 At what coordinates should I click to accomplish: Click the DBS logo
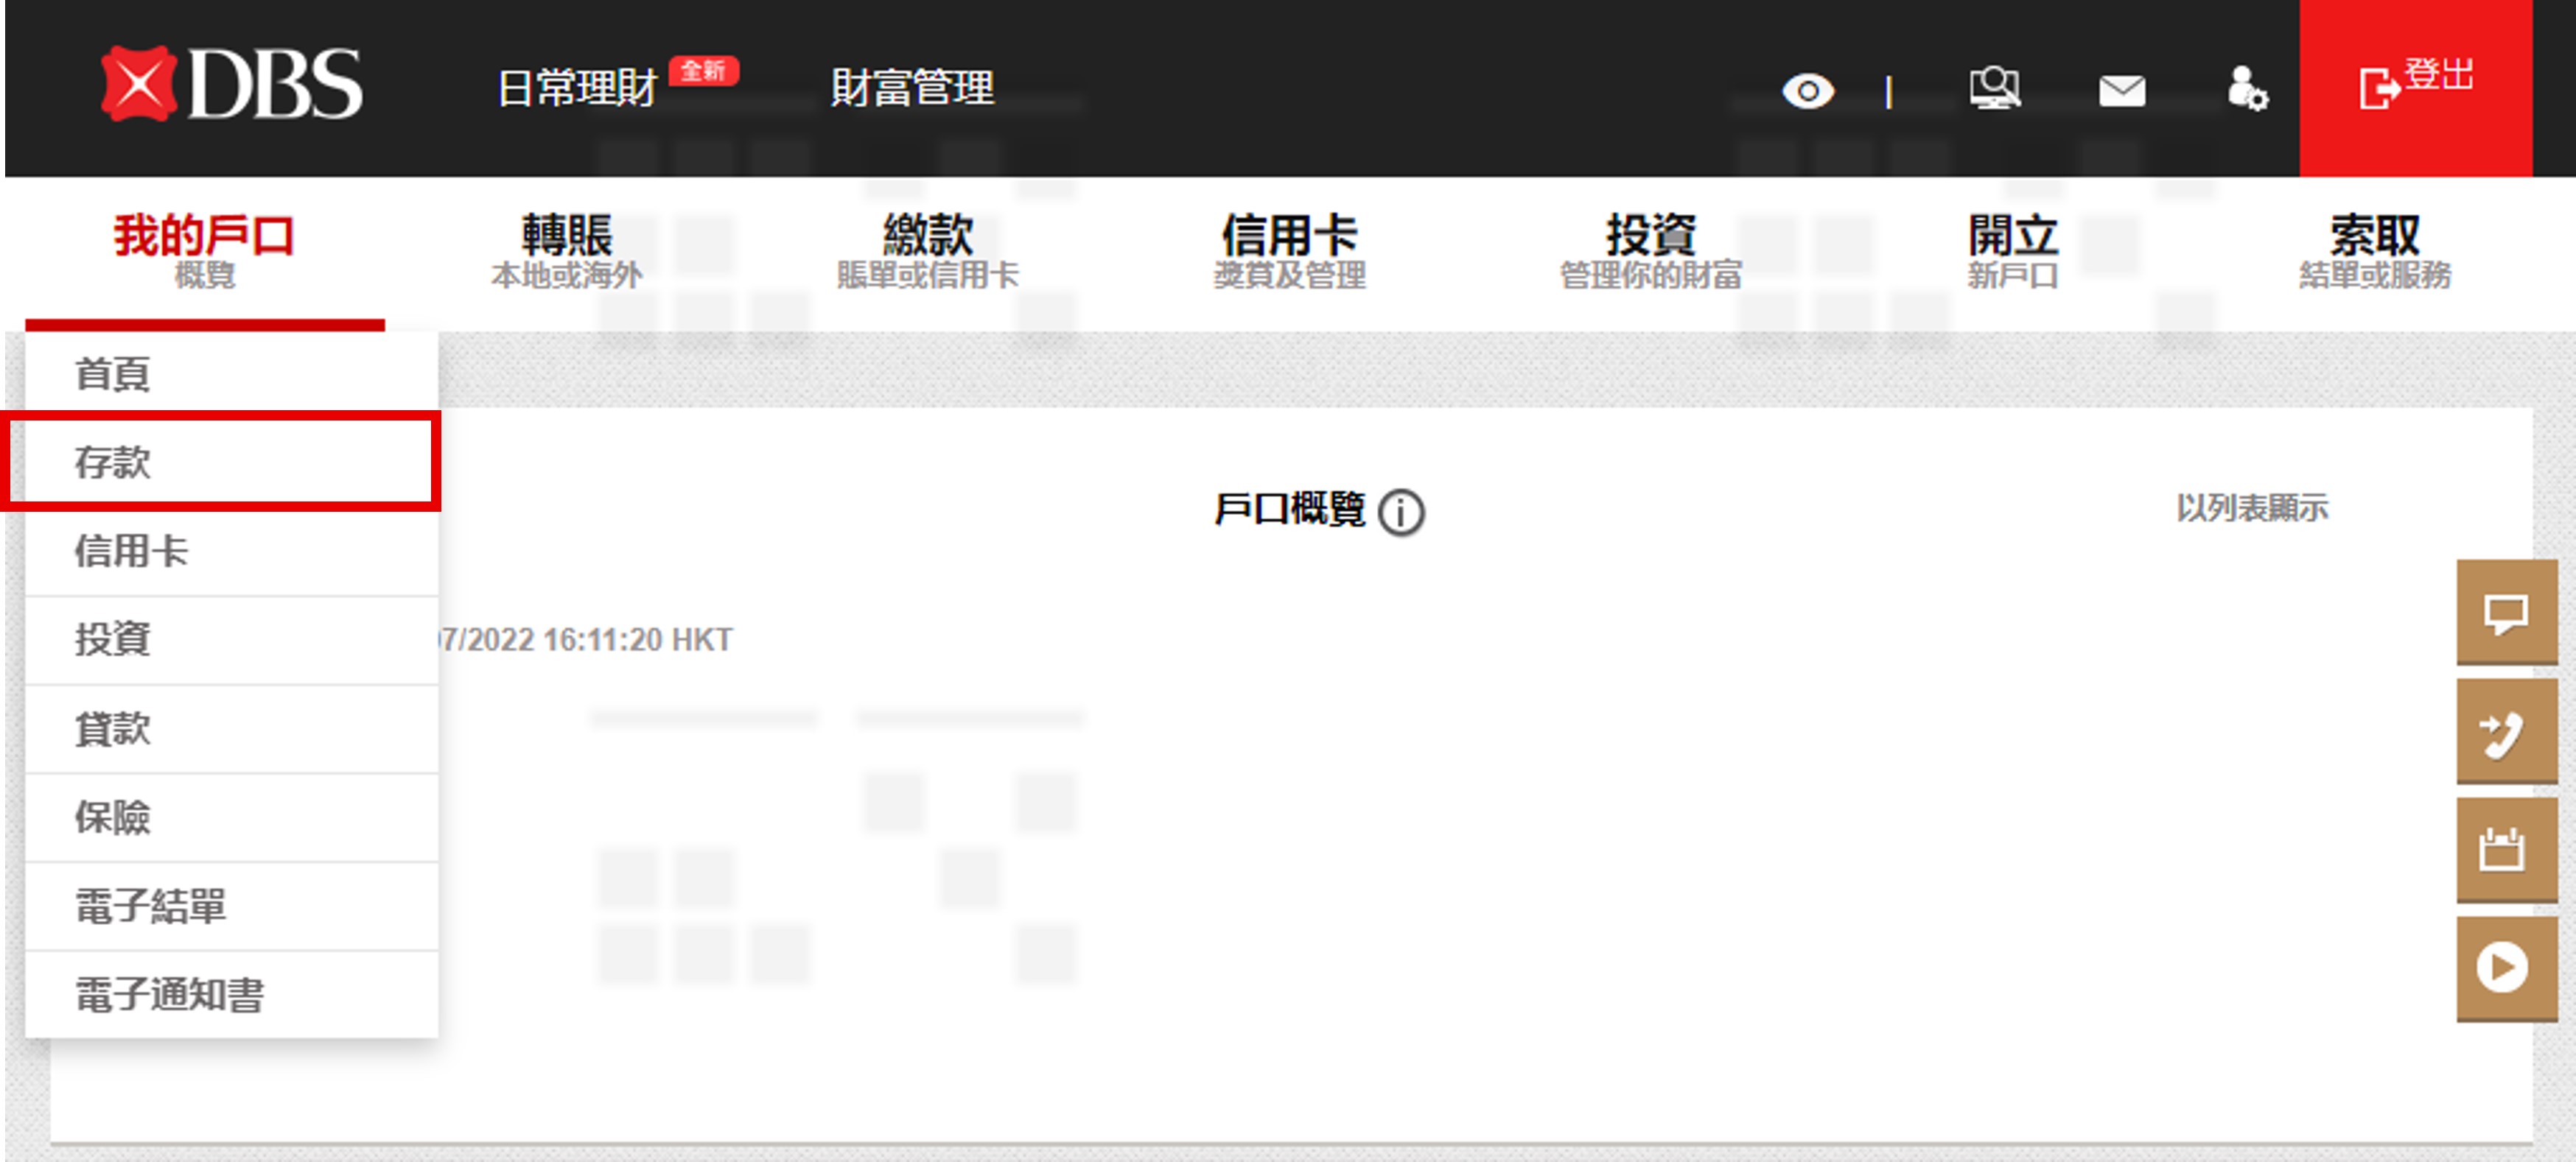pyautogui.click(x=232, y=85)
